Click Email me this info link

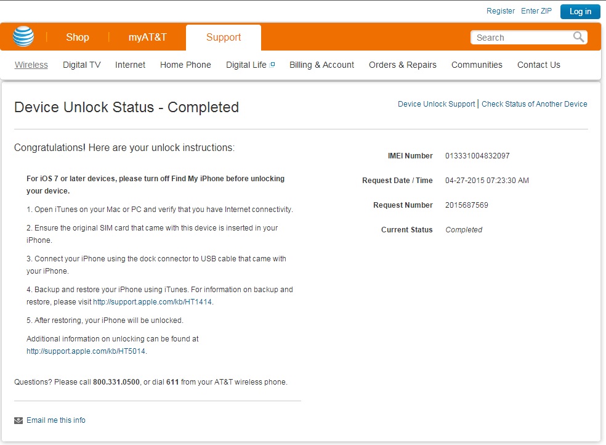point(56,420)
